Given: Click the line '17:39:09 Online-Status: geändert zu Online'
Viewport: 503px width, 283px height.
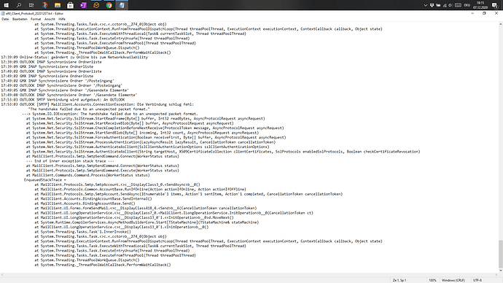Looking at the screenshot, I should (74, 57).
